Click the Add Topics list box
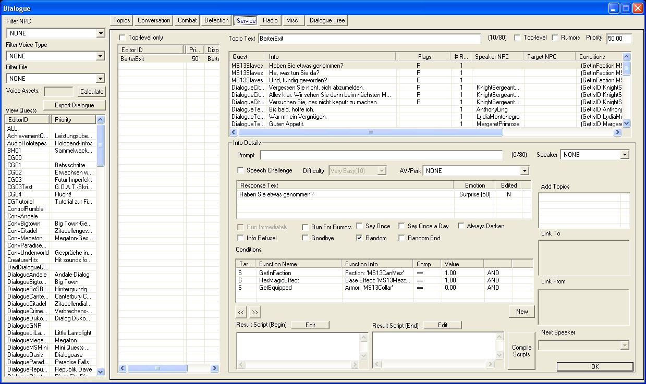The image size is (646, 384). (x=584, y=210)
